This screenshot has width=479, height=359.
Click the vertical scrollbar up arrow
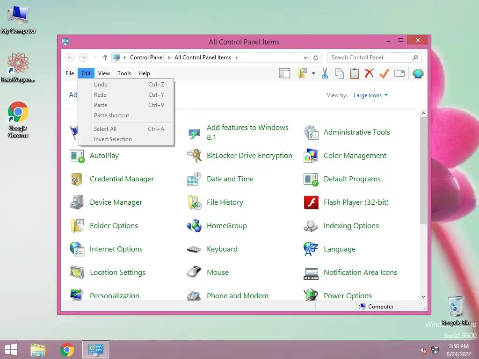(x=423, y=113)
